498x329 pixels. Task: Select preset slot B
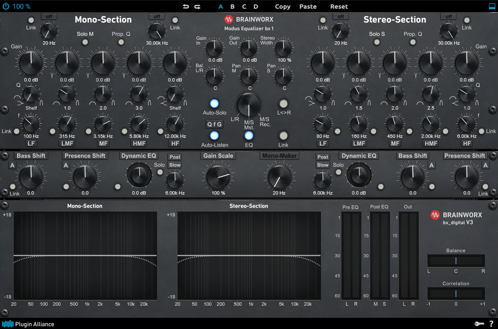click(232, 7)
